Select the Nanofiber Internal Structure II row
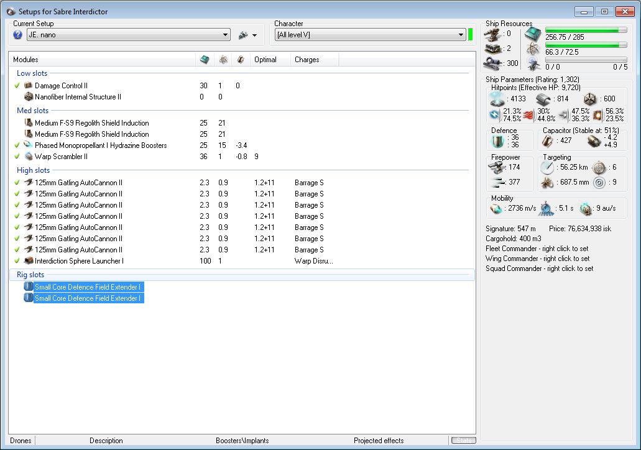The height and width of the screenshot is (450, 641). pos(78,97)
